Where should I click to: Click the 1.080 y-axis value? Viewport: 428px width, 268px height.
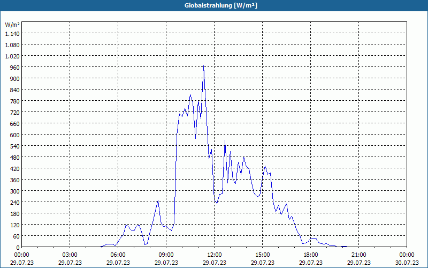tap(12, 45)
